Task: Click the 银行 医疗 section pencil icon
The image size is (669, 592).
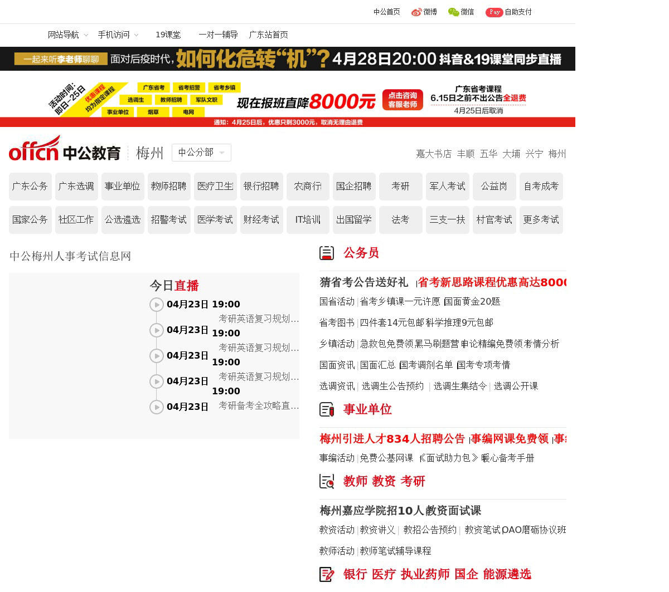Action: pos(327,575)
